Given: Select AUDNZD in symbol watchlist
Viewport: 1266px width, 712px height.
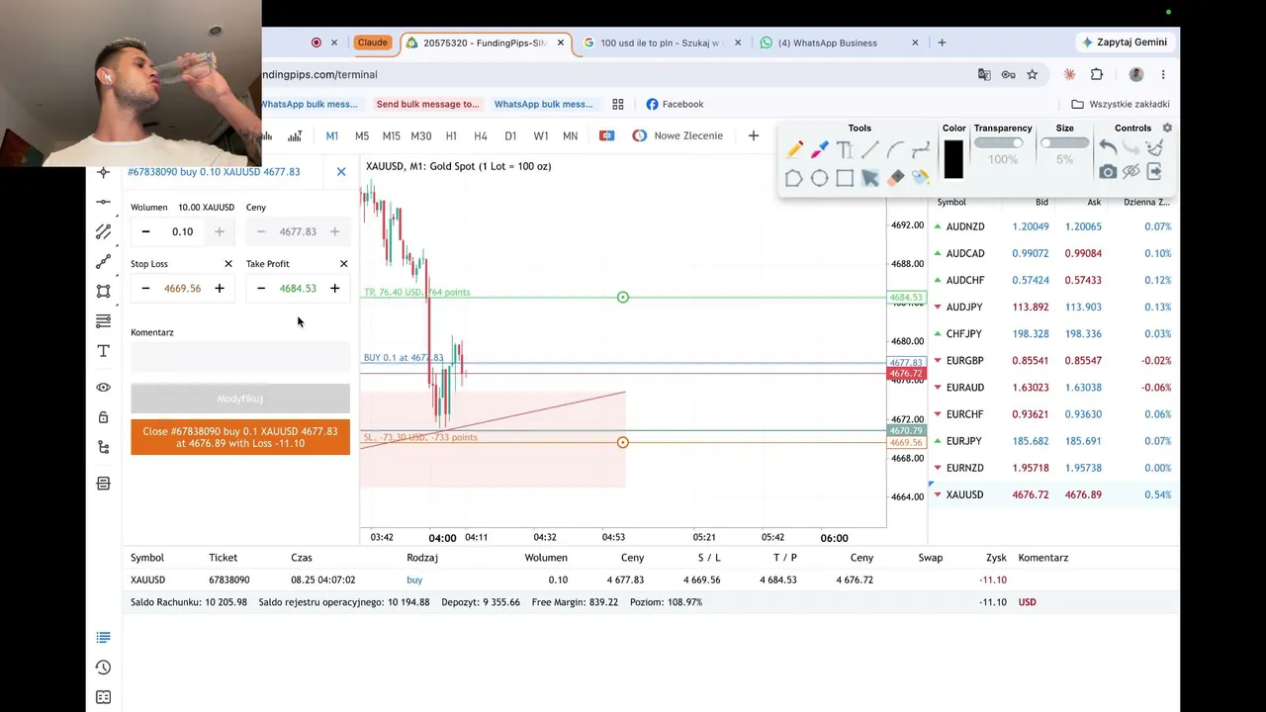Looking at the screenshot, I should (x=1052, y=226).
